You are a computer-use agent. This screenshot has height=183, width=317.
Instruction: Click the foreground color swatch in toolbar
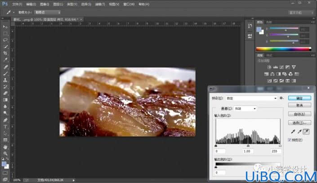click(x=4, y=164)
